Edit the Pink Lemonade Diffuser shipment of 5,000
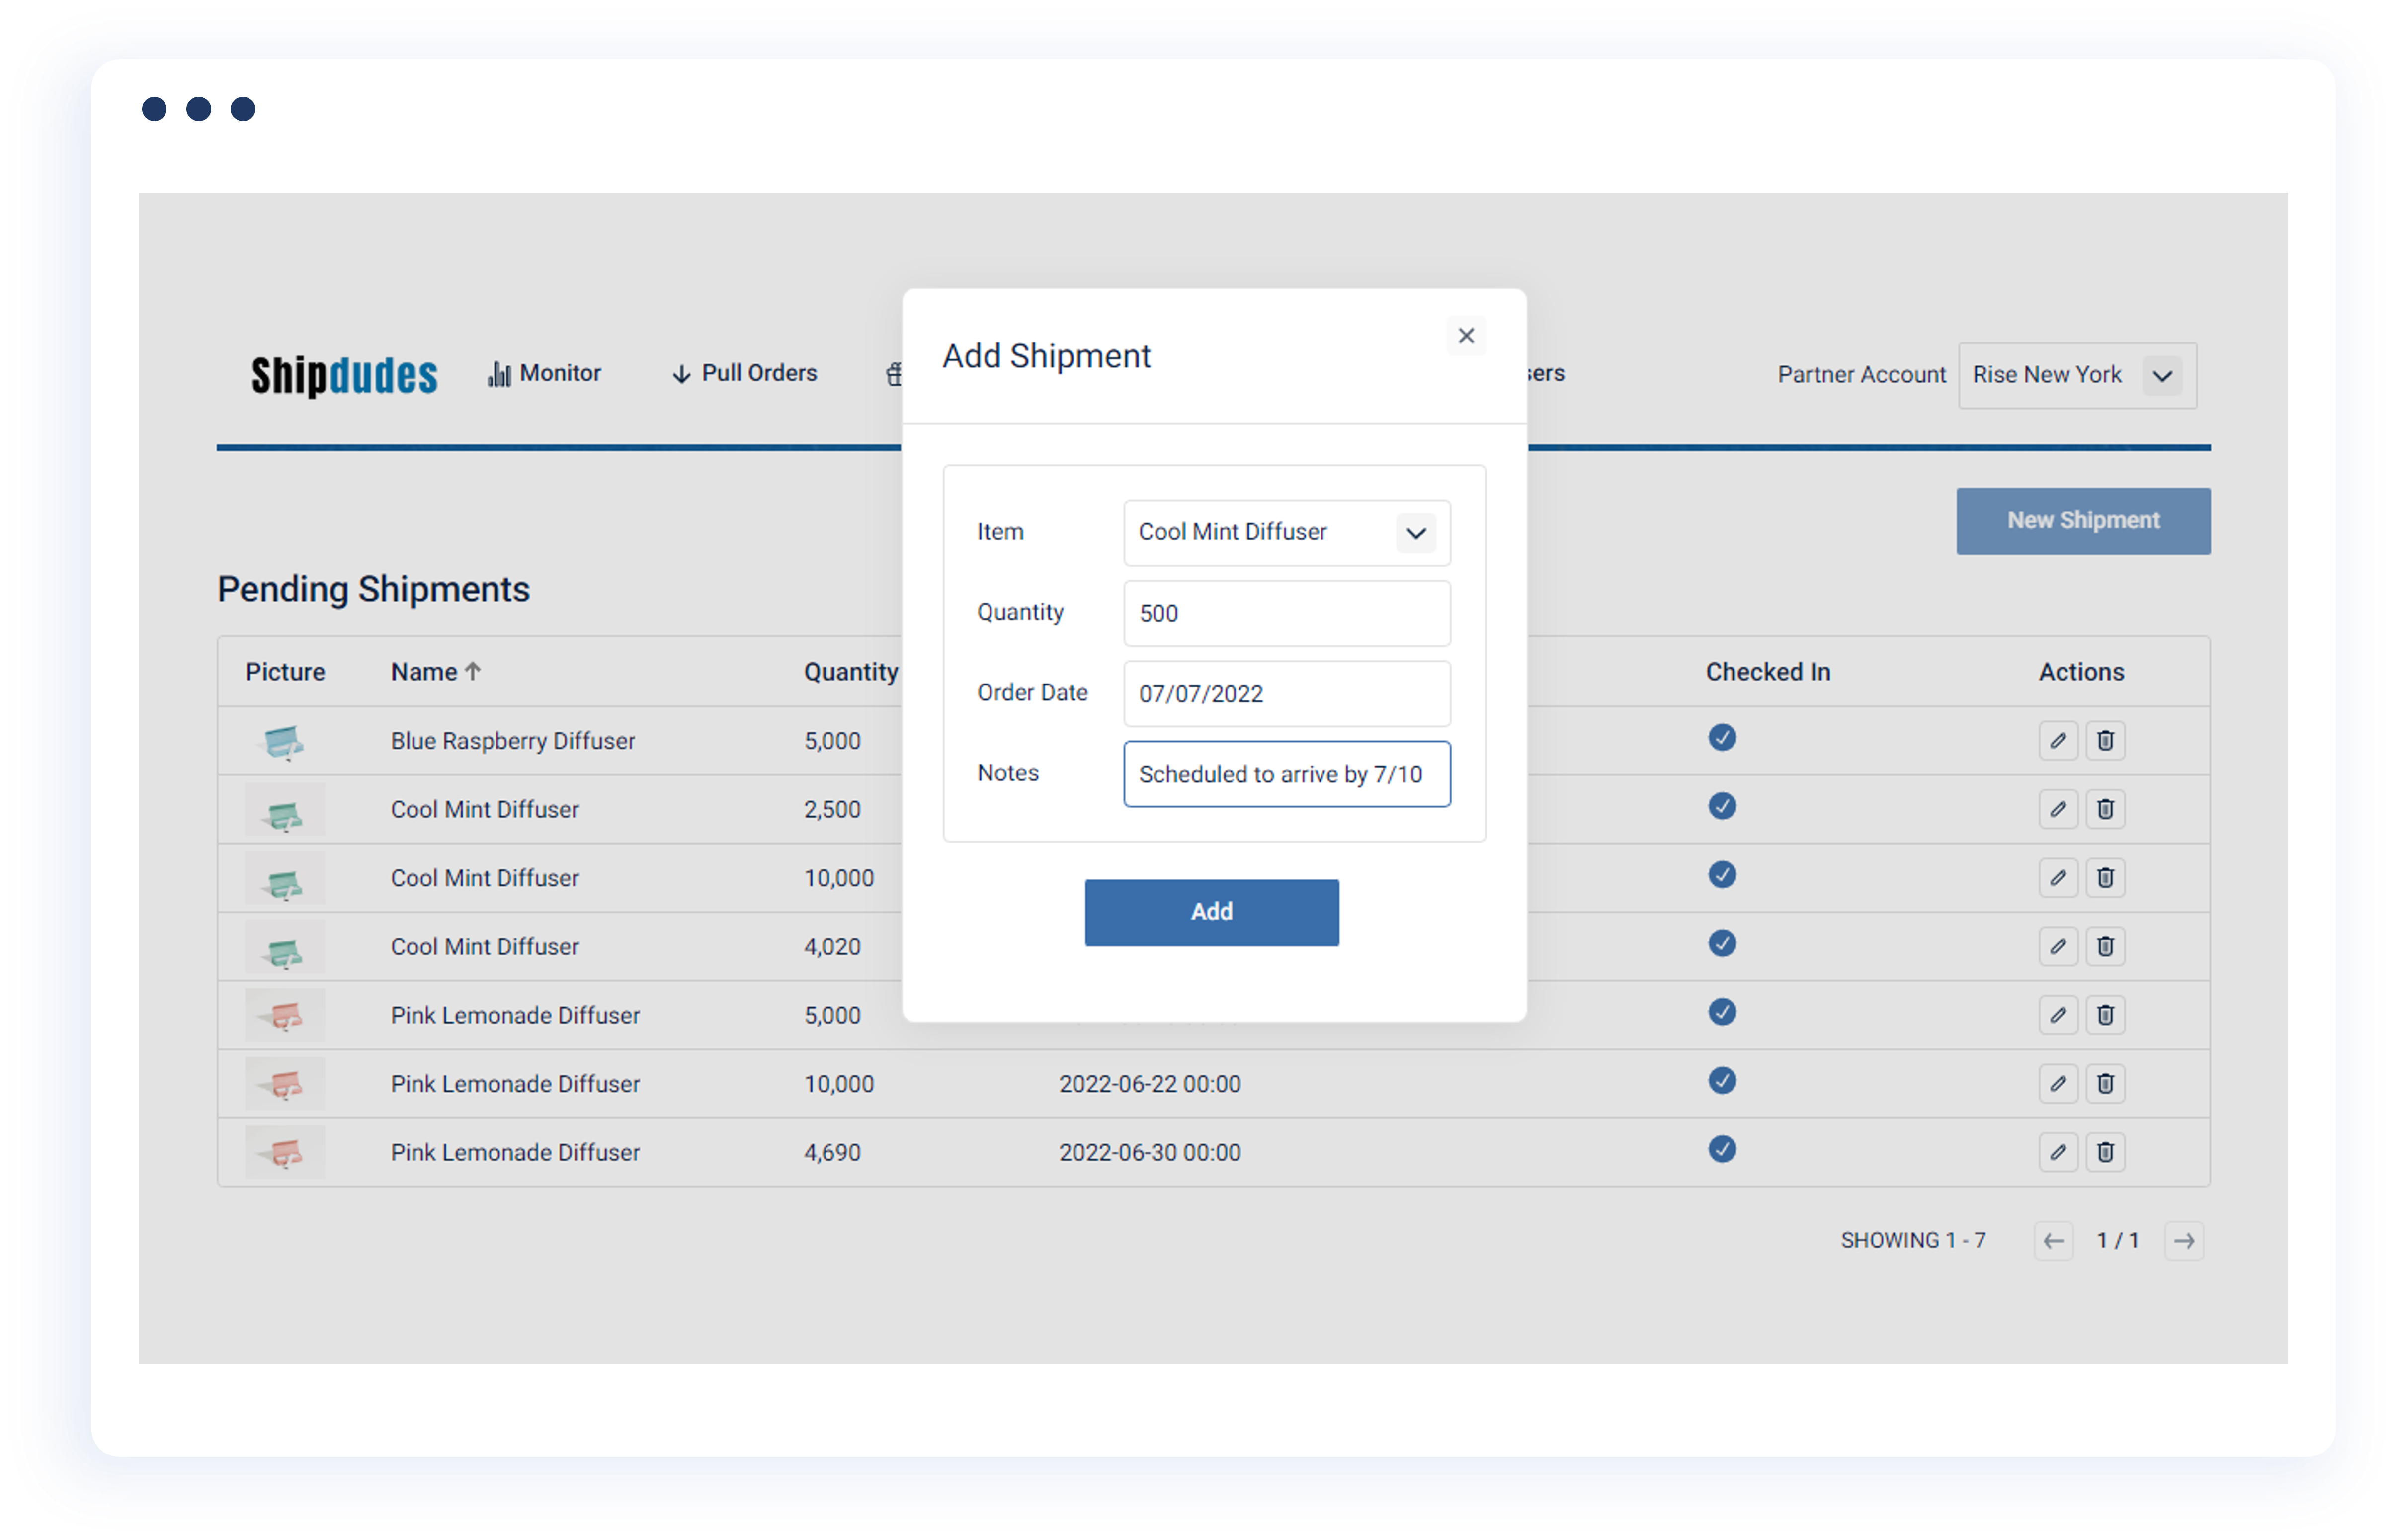The width and height of the screenshot is (2395, 1540). (x=2058, y=1014)
